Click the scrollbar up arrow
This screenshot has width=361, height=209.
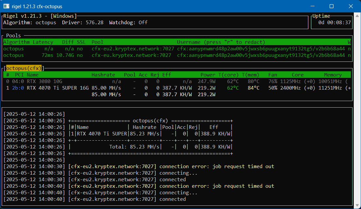[357, 16]
